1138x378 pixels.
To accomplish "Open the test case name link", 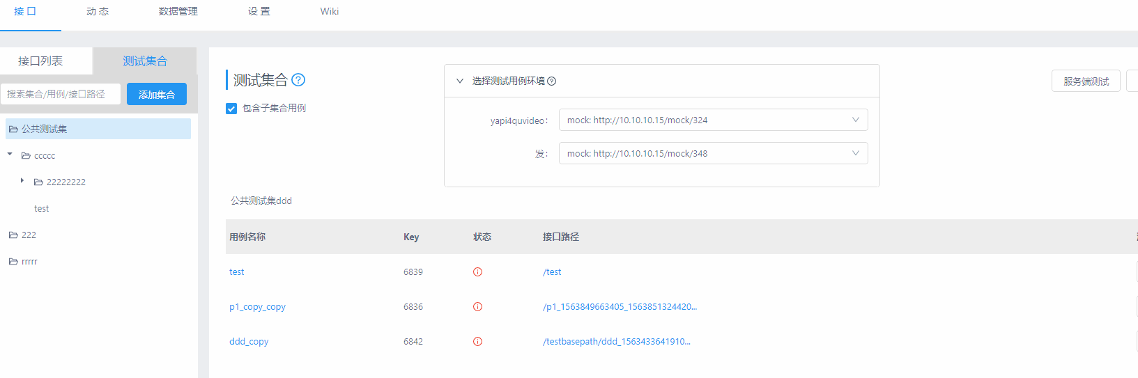I will pyautogui.click(x=237, y=272).
